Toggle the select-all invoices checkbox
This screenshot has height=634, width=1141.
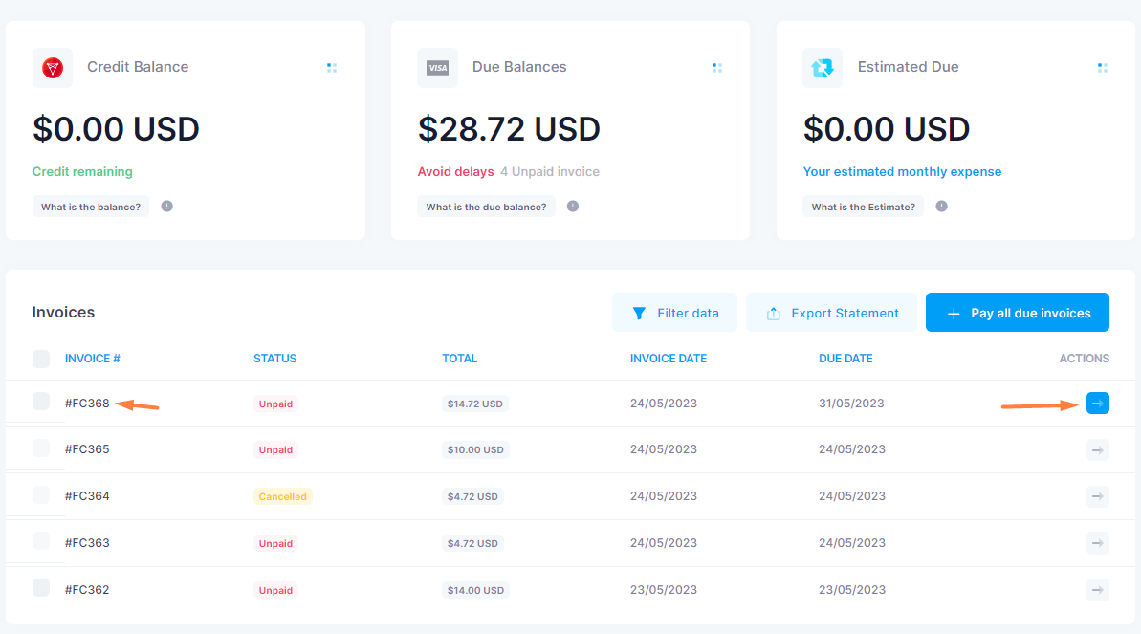point(41,359)
